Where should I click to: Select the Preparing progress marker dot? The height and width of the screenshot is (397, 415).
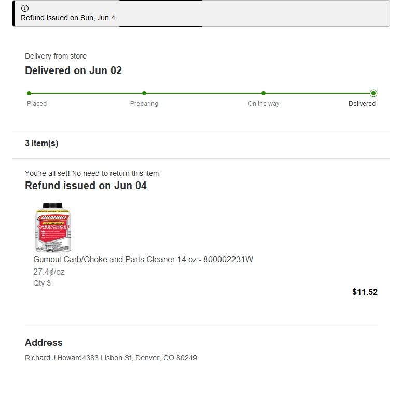click(x=144, y=93)
